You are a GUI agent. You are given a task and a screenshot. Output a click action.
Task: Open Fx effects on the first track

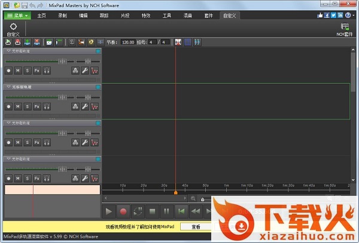point(37,70)
